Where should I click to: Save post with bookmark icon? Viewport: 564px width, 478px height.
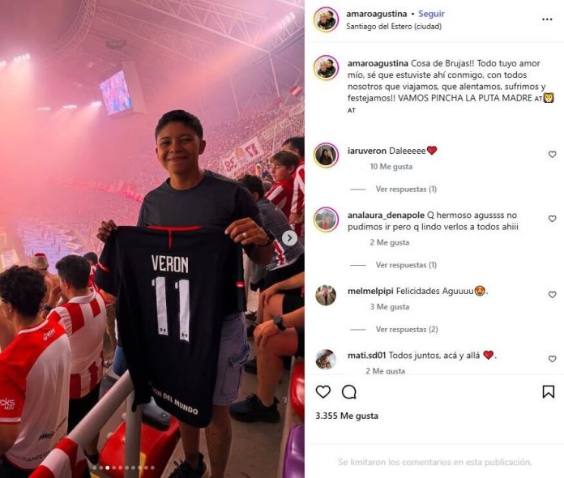coord(548,391)
